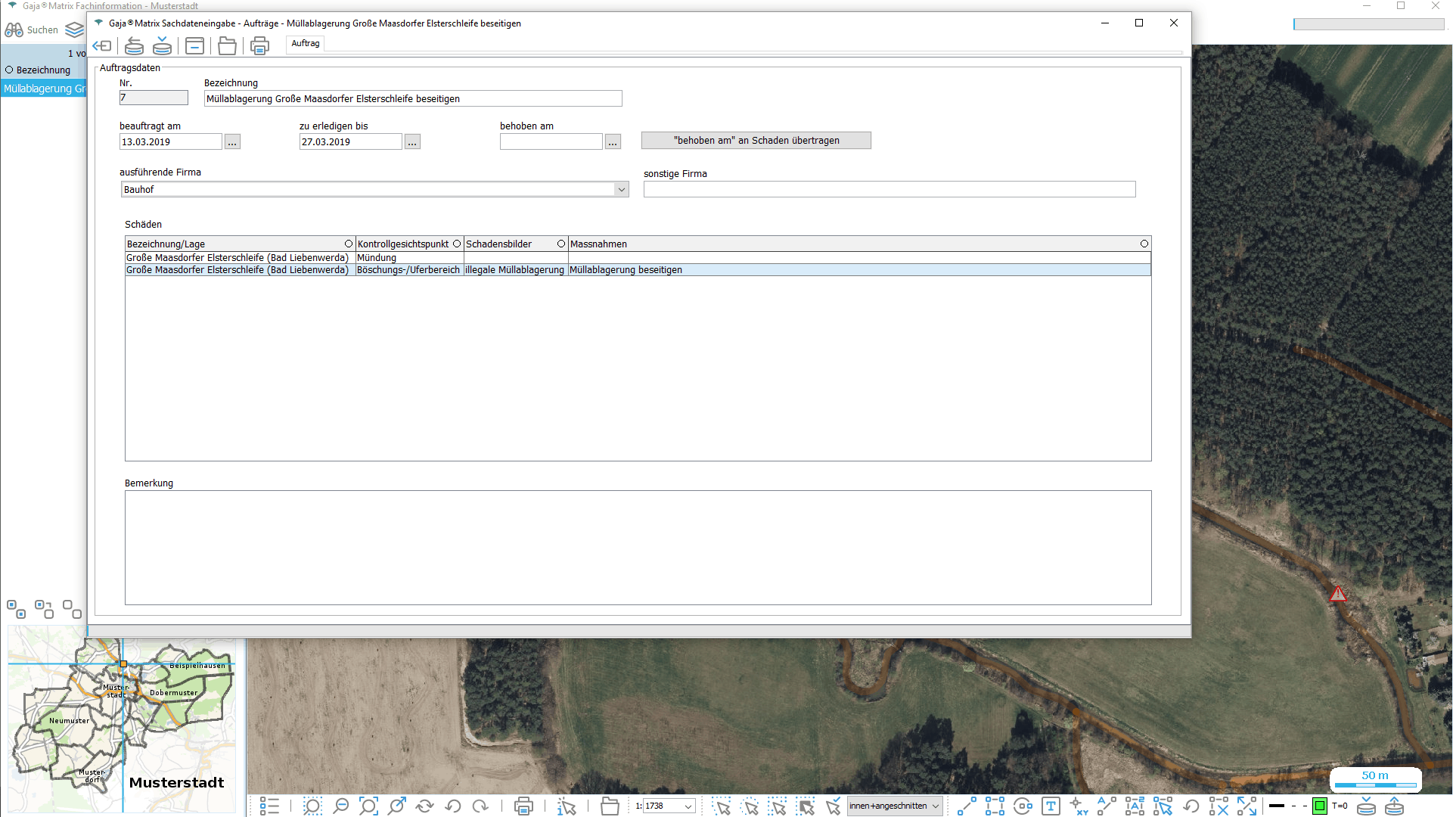Open the map scale 1:1738 dropdown
This screenshot has width=1453, height=817.
click(x=688, y=806)
